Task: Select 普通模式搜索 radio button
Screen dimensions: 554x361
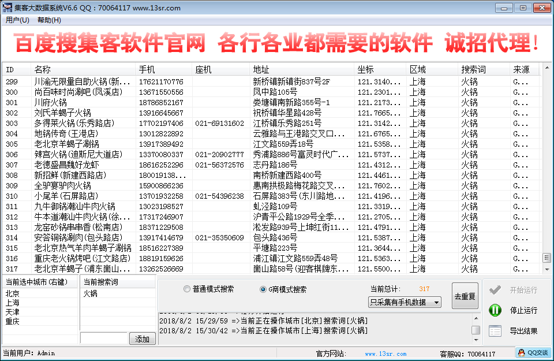Action: (187, 289)
